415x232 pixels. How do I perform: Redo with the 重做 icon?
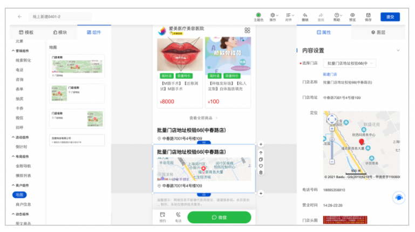(x=321, y=17)
